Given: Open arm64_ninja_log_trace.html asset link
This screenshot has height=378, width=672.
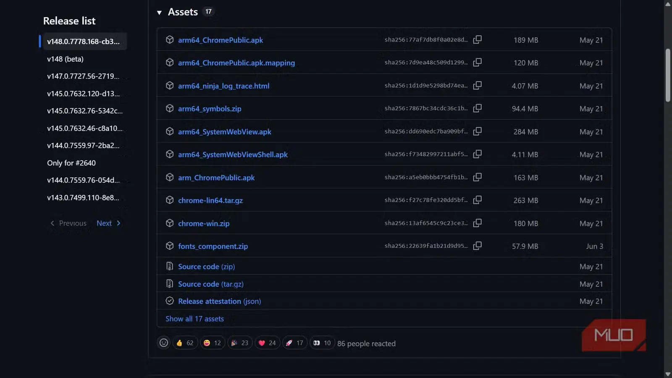Looking at the screenshot, I should (223, 86).
